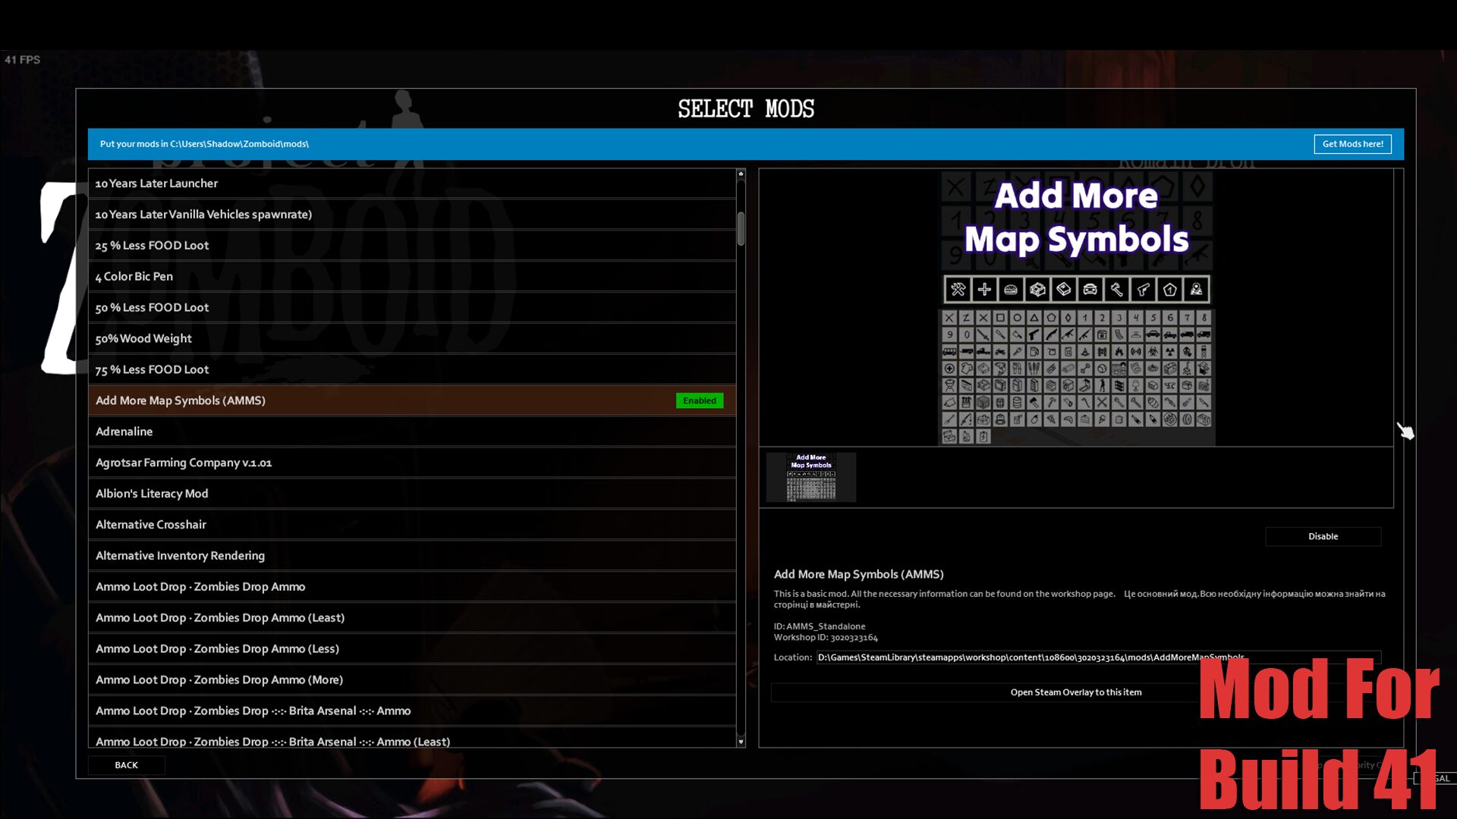This screenshot has width=1457, height=819.
Task: Click the green Enabled badge
Action: pos(699,400)
